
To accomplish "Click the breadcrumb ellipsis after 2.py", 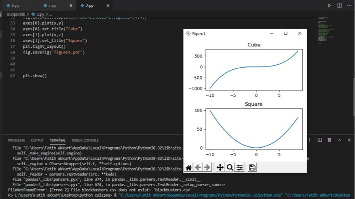I will pos(51,14).
